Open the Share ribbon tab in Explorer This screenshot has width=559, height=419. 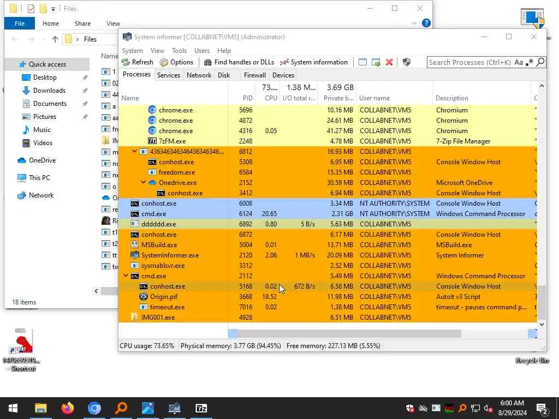(82, 23)
